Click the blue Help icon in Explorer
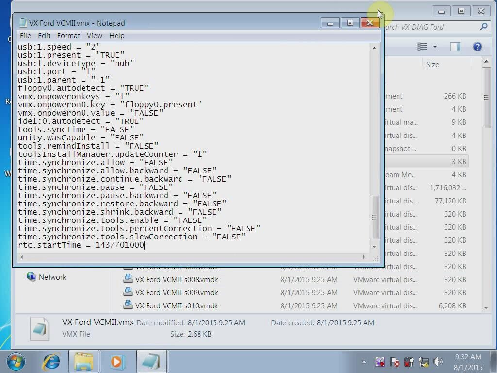The height and width of the screenshot is (373, 497). tap(478, 47)
